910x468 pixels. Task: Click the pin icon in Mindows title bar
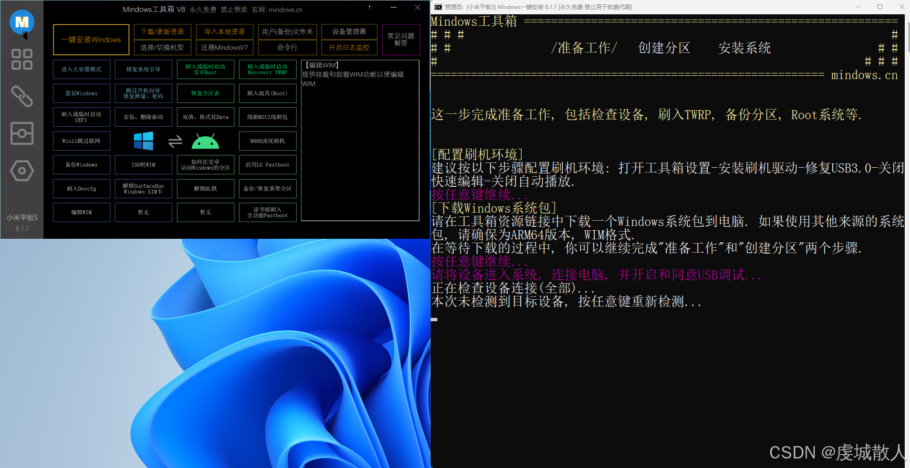pyautogui.click(x=370, y=8)
